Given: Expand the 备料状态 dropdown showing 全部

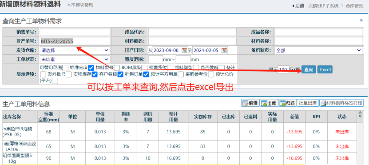Looking at the screenshot, I should point(319,50).
